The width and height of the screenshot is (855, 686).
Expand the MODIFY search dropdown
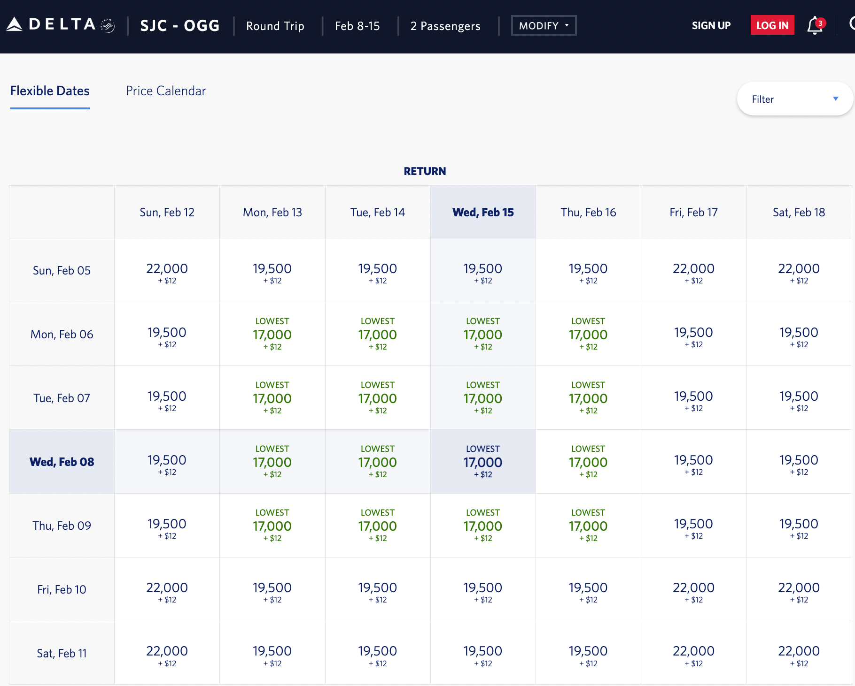tap(544, 25)
